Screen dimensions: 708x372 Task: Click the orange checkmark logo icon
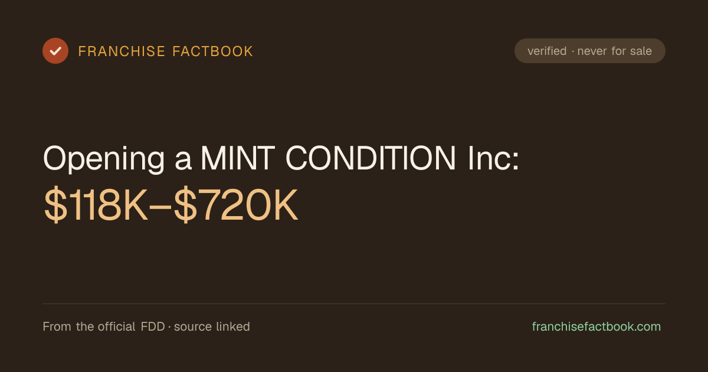click(x=55, y=51)
